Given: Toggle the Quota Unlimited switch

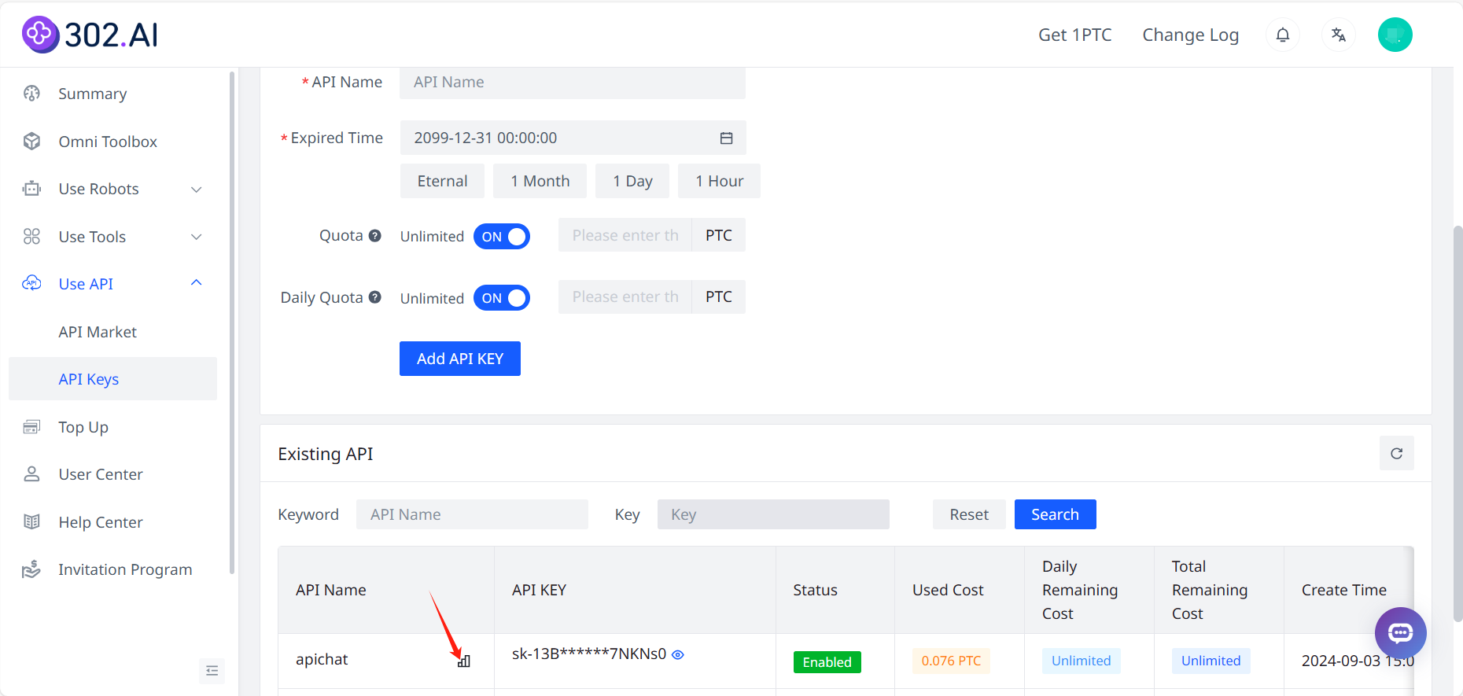Looking at the screenshot, I should (x=502, y=236).
